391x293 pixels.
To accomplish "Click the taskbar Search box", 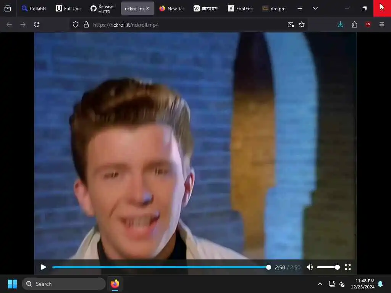I will [64, 284].
